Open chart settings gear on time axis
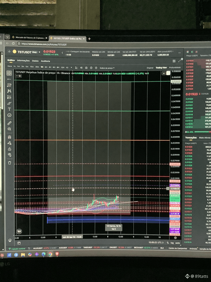The image size is (211, 282). click(175, 238)
